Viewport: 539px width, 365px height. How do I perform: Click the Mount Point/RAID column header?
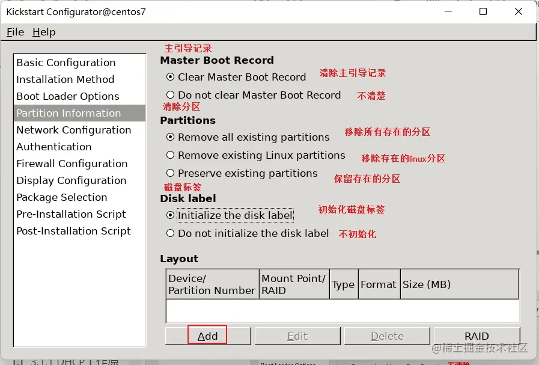294,284
